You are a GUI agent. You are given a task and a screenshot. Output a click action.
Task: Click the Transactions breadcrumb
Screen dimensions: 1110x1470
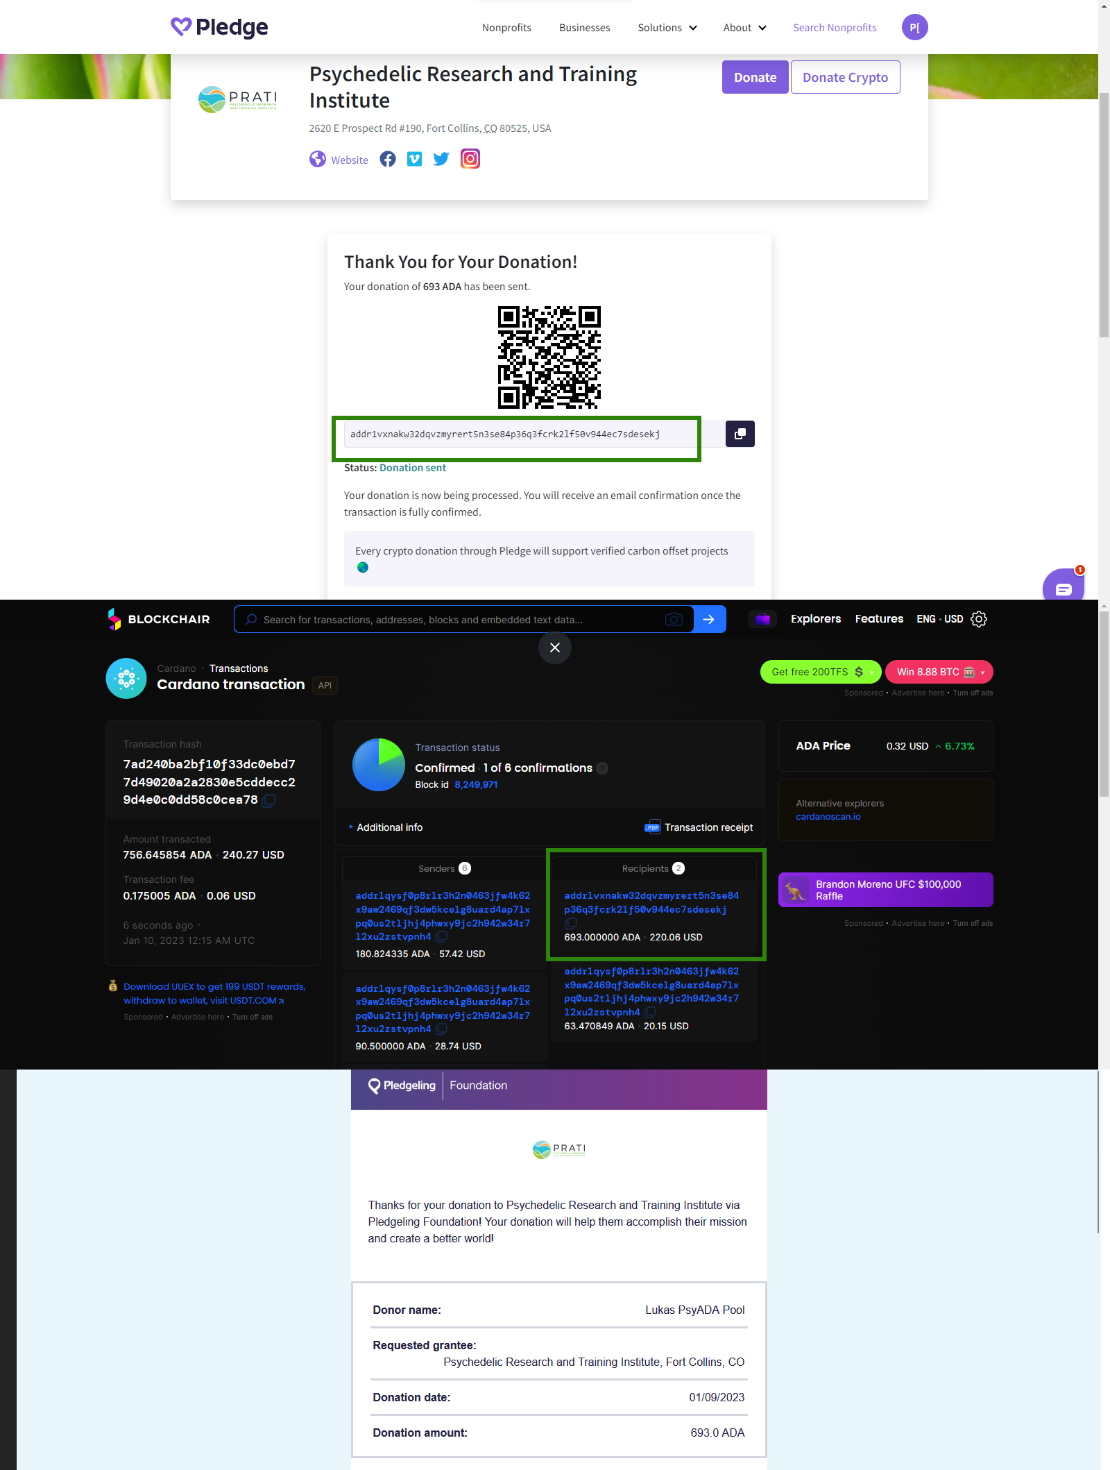pos(239,668)
